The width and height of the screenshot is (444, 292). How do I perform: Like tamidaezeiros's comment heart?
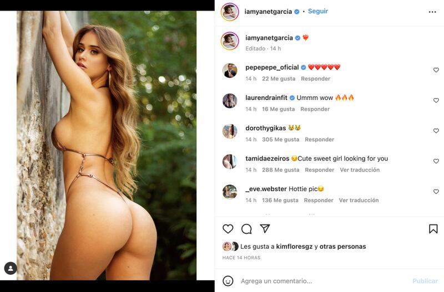pyautogui.click(x=436, y=161)
